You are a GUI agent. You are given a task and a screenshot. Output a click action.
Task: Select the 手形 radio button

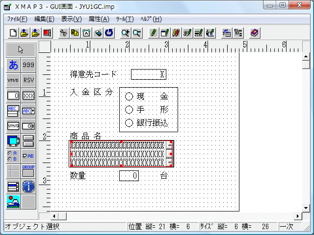point(130,110)
